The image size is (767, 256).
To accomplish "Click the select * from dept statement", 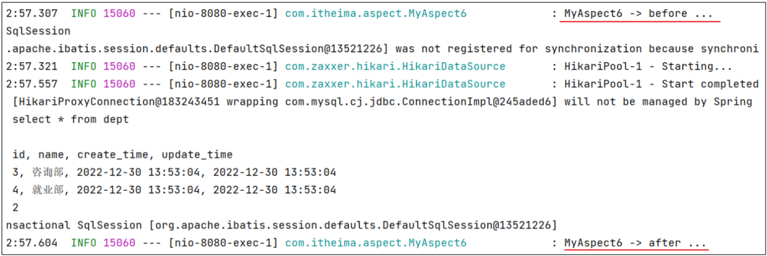I will [71, 120].
